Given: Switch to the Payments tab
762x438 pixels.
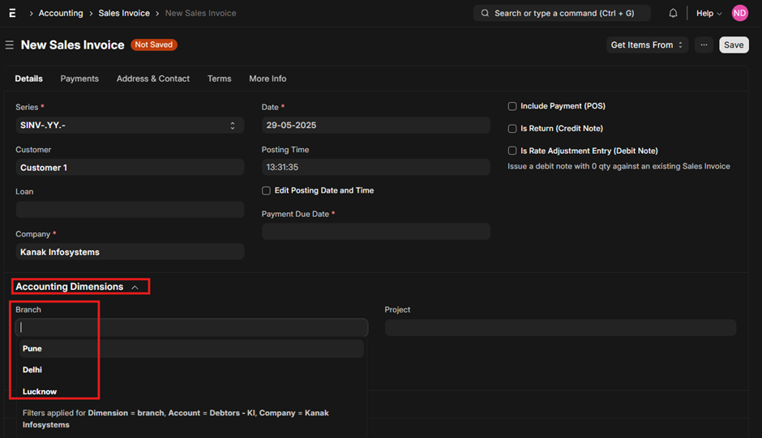Looking at the screenshot, I should pos(79,79).
